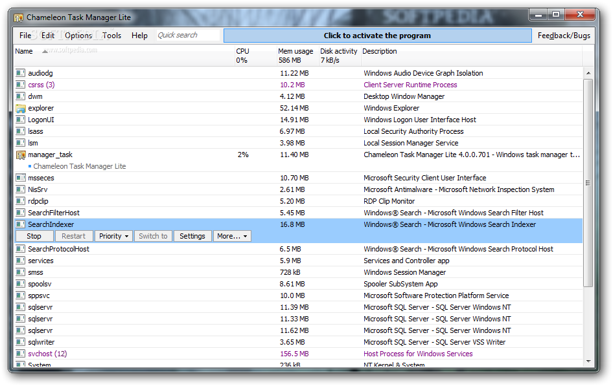Stop the SearchIndexer process

click(x=34, y=236)
